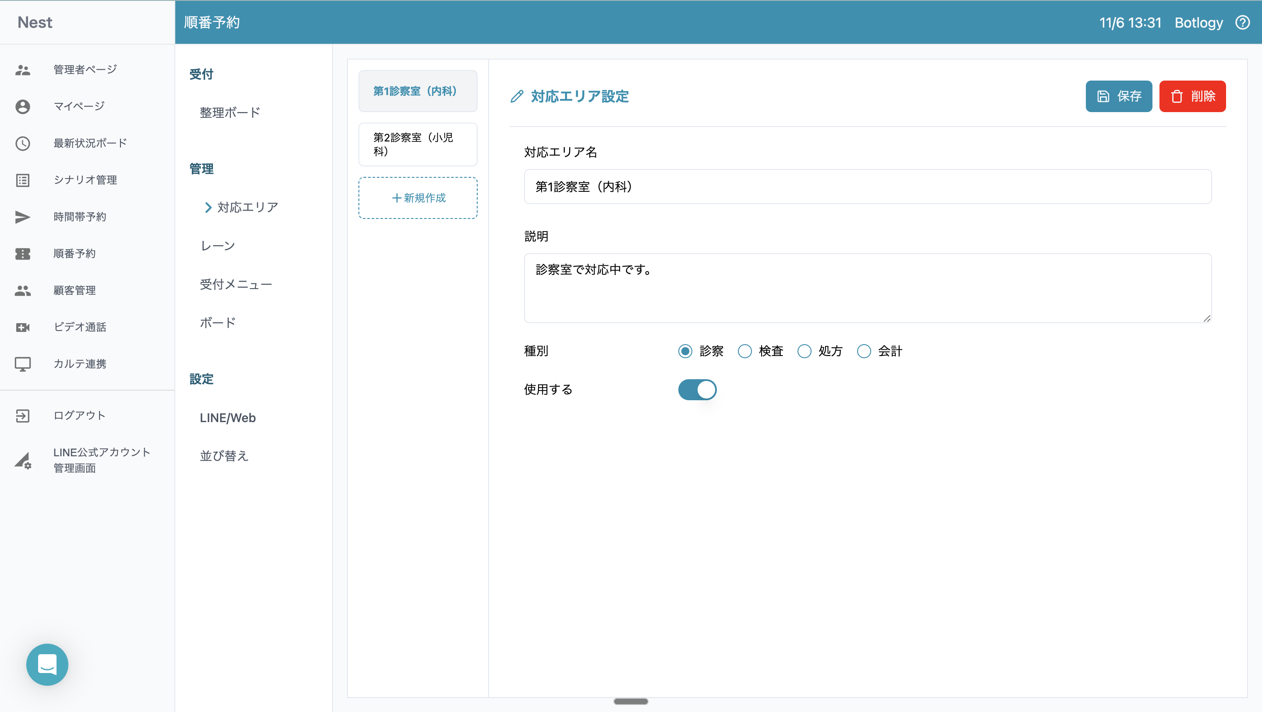Select 第2診察室（小児科） area entry

[x=418, y=145]
